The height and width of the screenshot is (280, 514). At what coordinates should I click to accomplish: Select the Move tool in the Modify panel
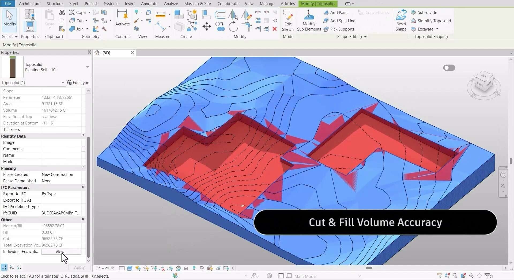[206, 26]
